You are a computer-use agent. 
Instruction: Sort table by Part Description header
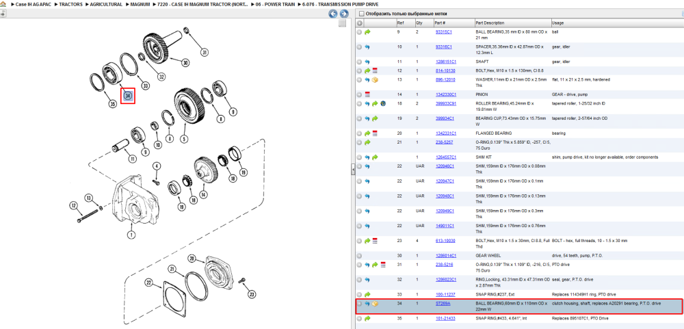coord(512,23)
